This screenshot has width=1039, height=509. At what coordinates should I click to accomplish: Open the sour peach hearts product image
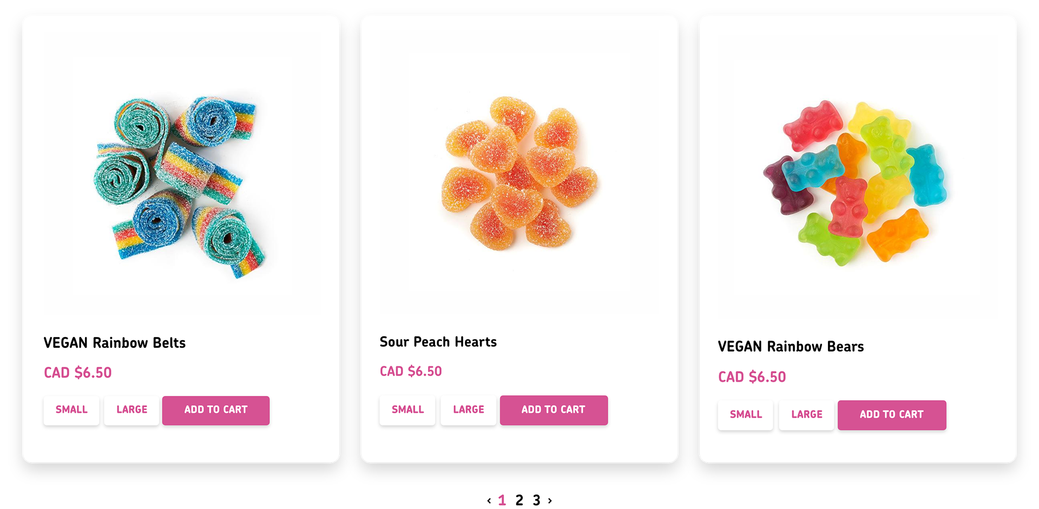519,173
